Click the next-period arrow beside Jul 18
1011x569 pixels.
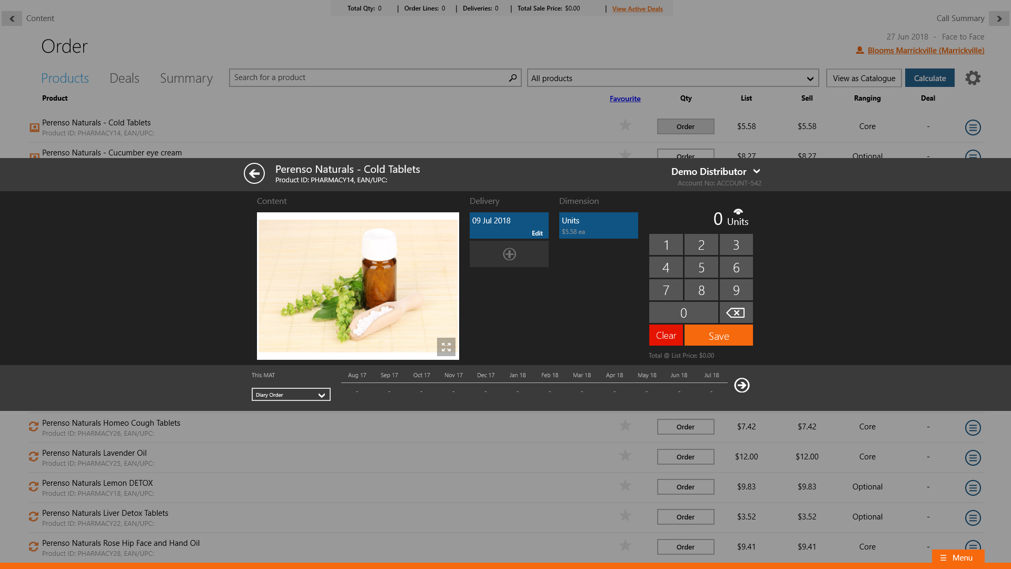pyautogui.click(x=742, y=386)
